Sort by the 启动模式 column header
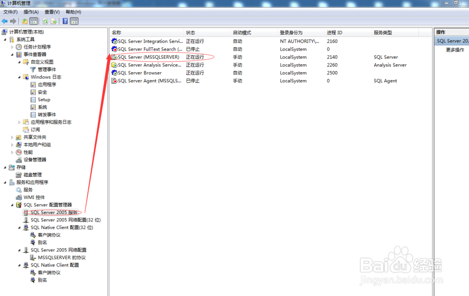The image size is (469, 296). [254, 33]
